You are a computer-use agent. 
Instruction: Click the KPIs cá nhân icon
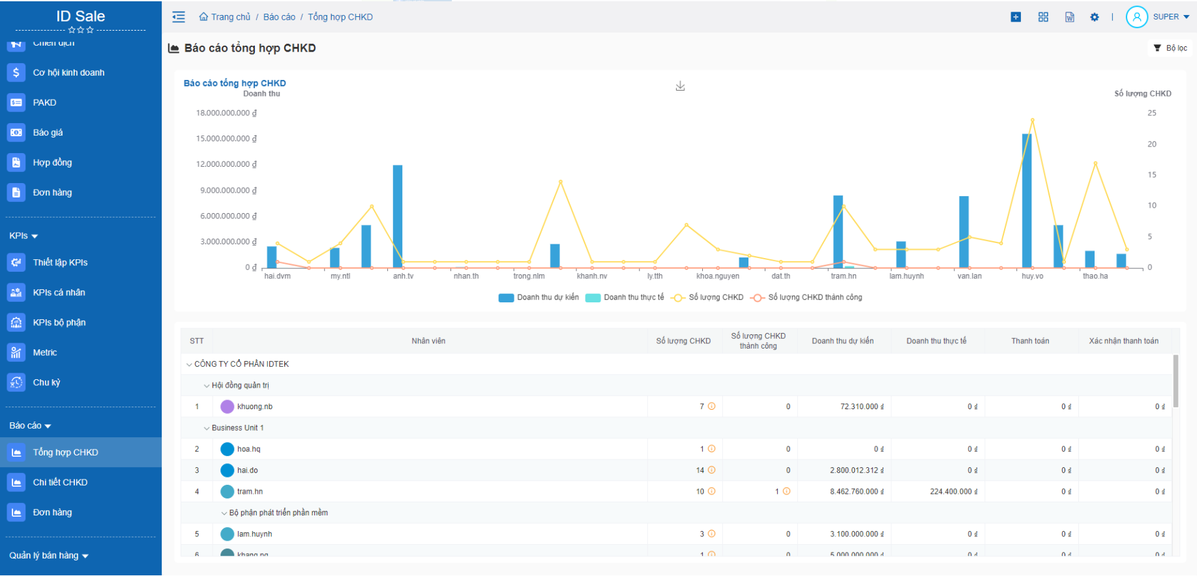pyautogui.click(x=16, y=293)
